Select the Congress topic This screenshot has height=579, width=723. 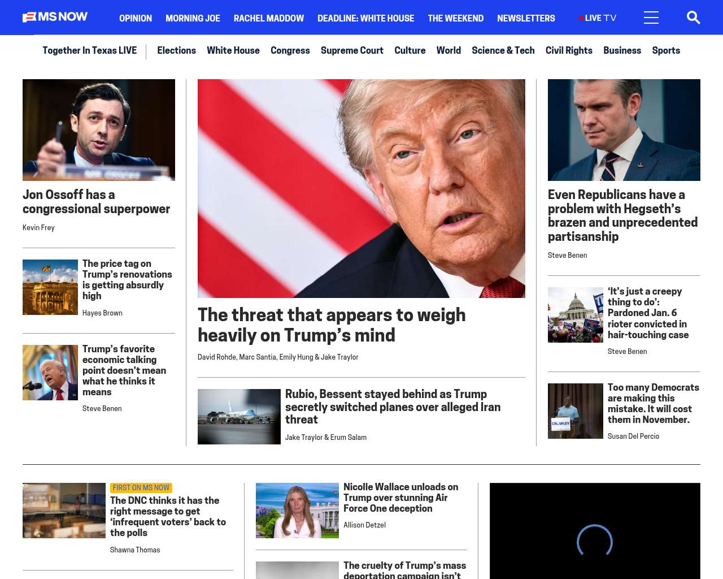point(290,50)
